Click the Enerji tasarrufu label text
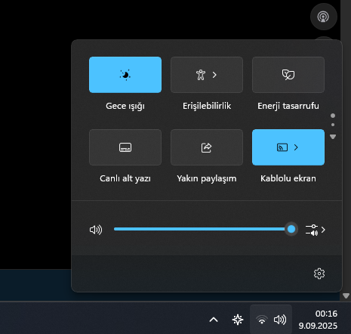Image resolution: width=351 pixels, height=334 pixels. [x=288, y=106]
